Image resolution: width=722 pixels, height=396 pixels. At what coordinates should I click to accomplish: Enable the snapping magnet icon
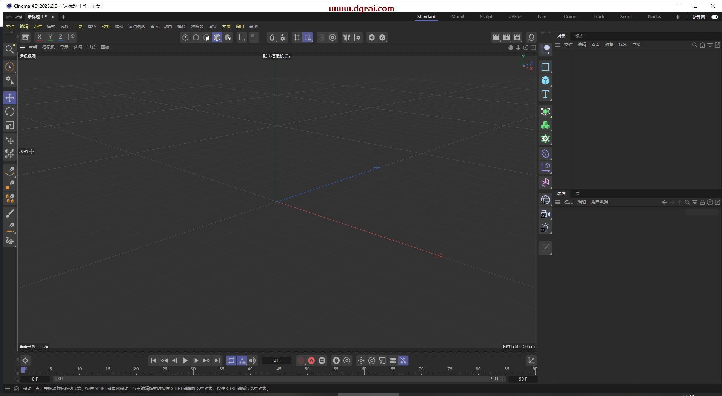coord(272,37)
